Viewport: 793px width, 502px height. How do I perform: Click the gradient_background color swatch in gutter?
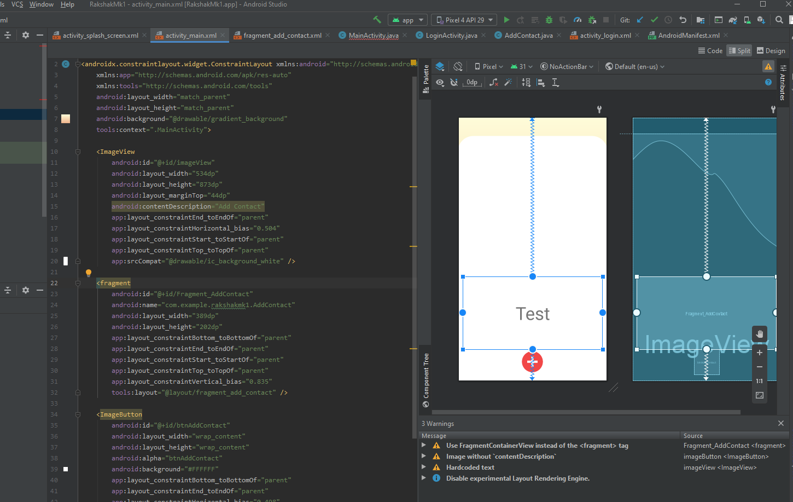pyautogui.click(x=66, y=119)
